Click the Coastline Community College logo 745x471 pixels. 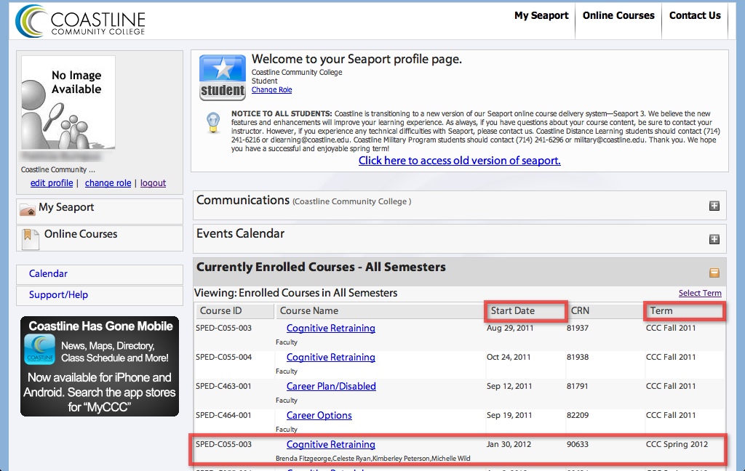(x=80, y=21)
